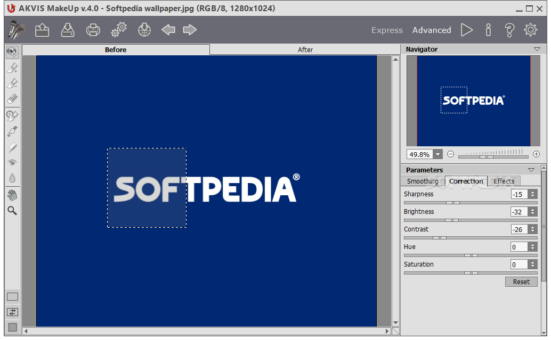Collapse the Navigator panel

tap(537, 49)
